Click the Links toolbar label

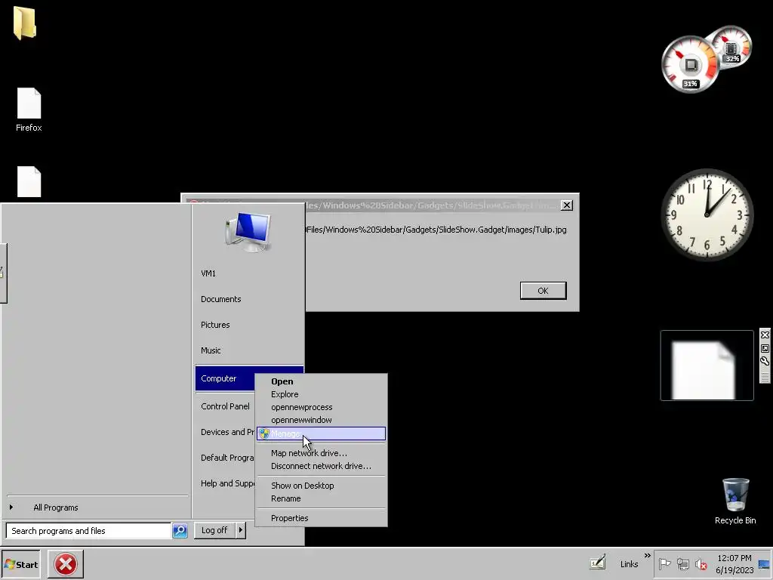pos(629,564)
